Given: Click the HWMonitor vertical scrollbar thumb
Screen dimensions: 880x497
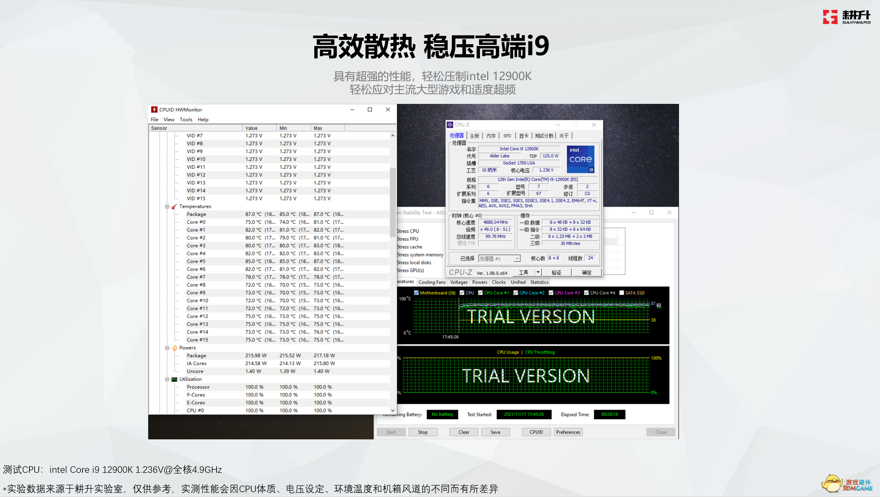Looking at the screenshot, I should (393, 202).
